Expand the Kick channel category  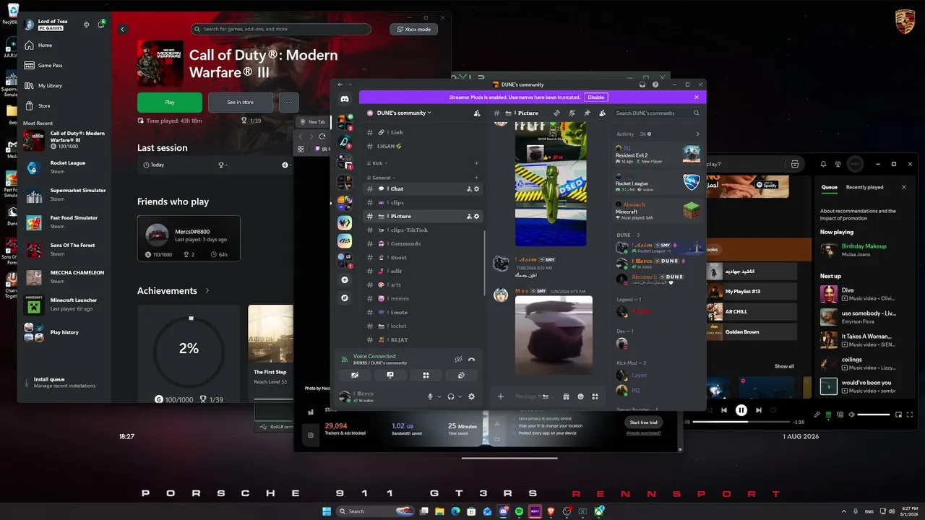tap(378, 164)
